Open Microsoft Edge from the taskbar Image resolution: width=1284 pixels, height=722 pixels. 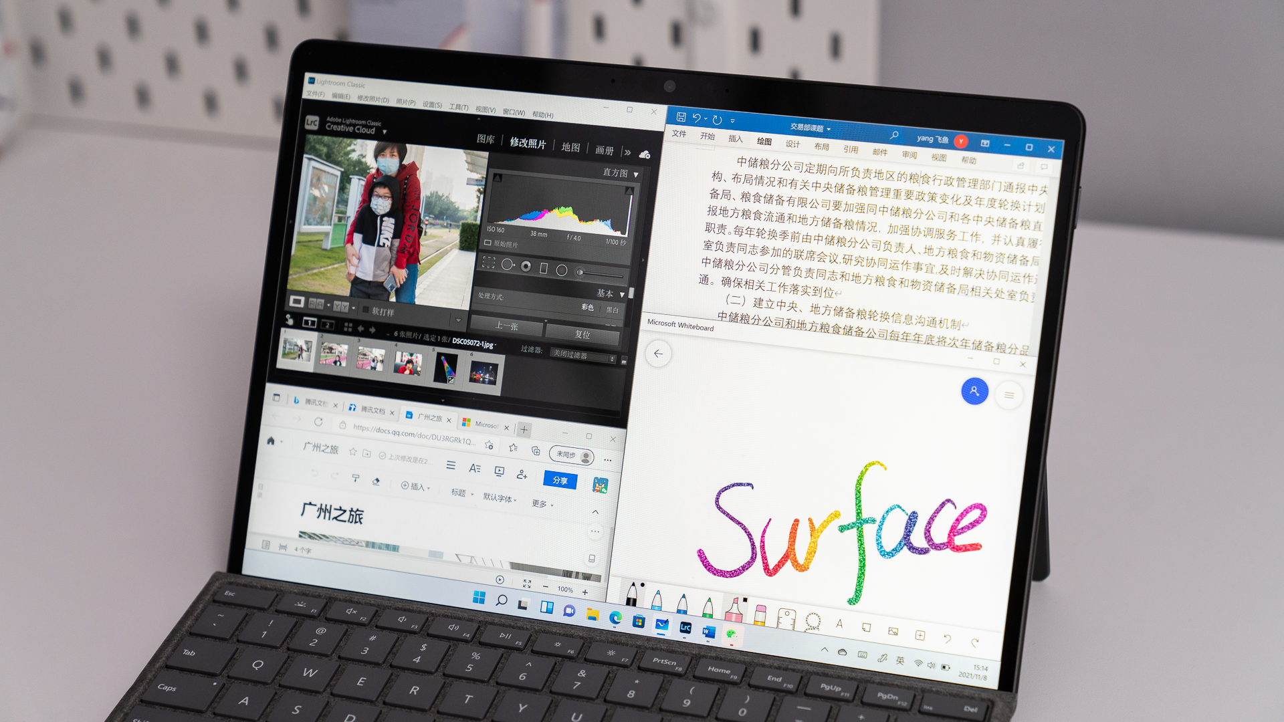[615, 618]
